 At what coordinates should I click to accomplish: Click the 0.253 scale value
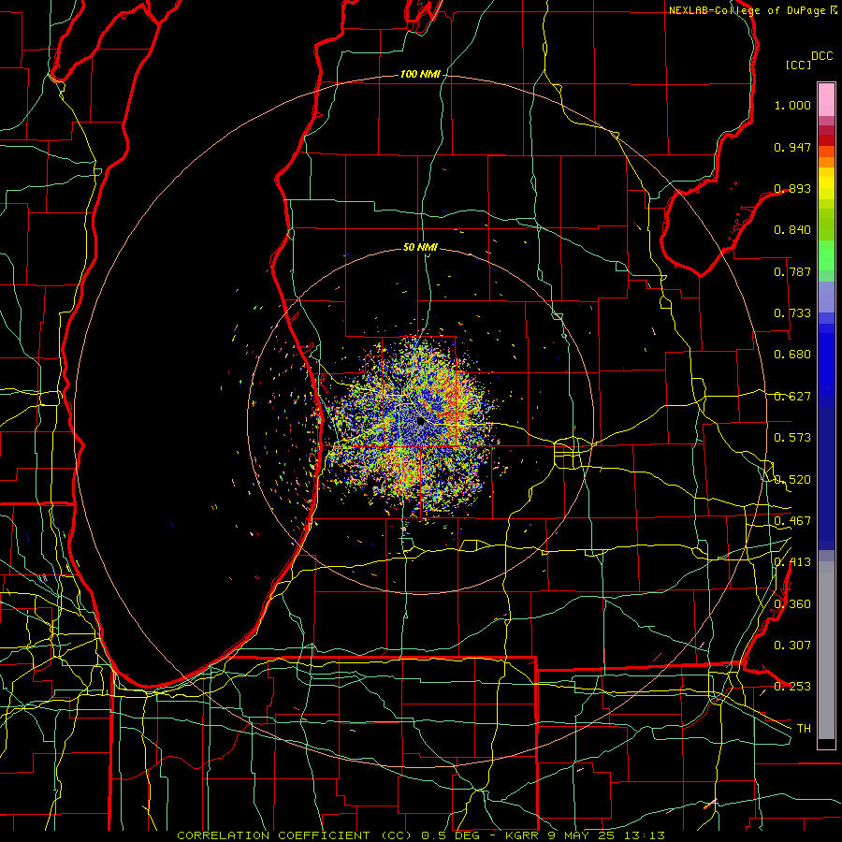[x=792, y=687]
